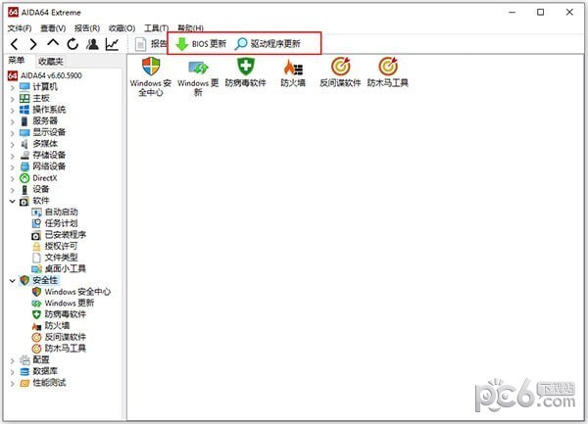
Task: Click the 驱动程序更新 button
Action: click(268, 44)
